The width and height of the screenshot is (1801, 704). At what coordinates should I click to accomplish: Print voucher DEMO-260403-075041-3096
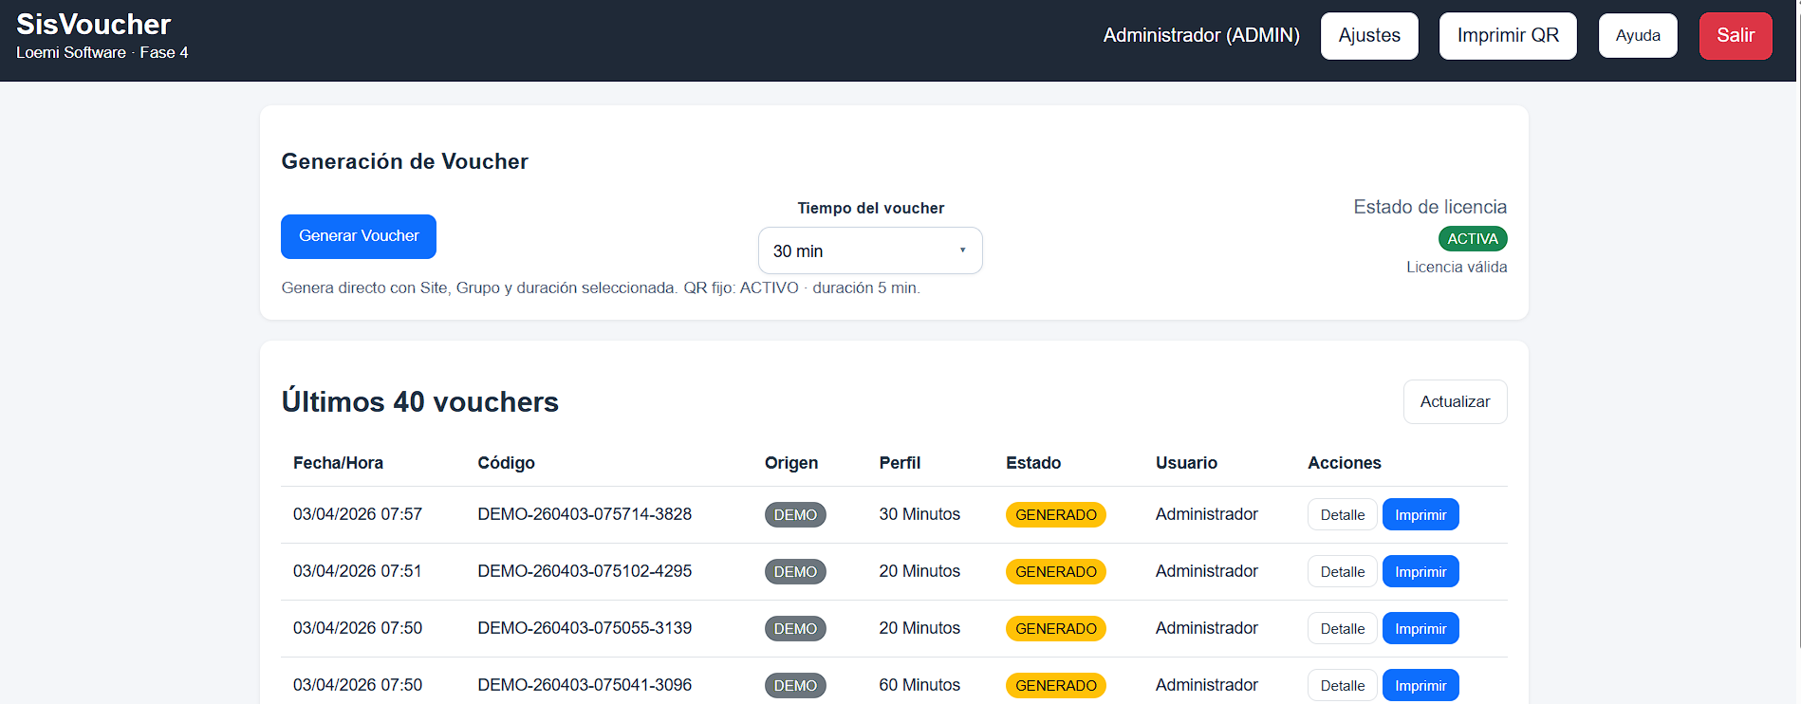point(1420,685)
